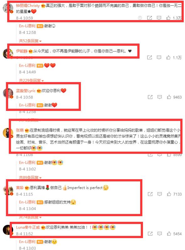Click the report icon on 钟丽缇Christy's comment

pos(140,18)
